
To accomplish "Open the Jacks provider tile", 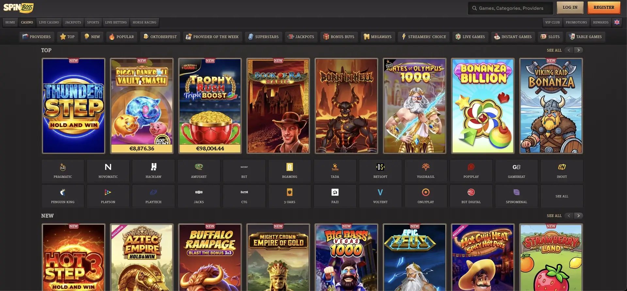I will (199, 196).
